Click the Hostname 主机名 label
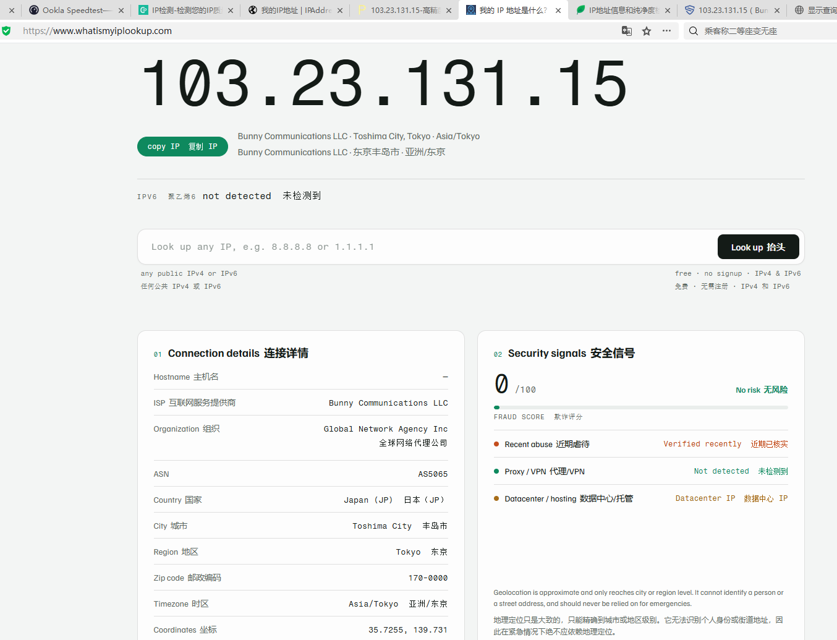Image resolution: width=837 pixels, height=640 pixels. [186, 377]
